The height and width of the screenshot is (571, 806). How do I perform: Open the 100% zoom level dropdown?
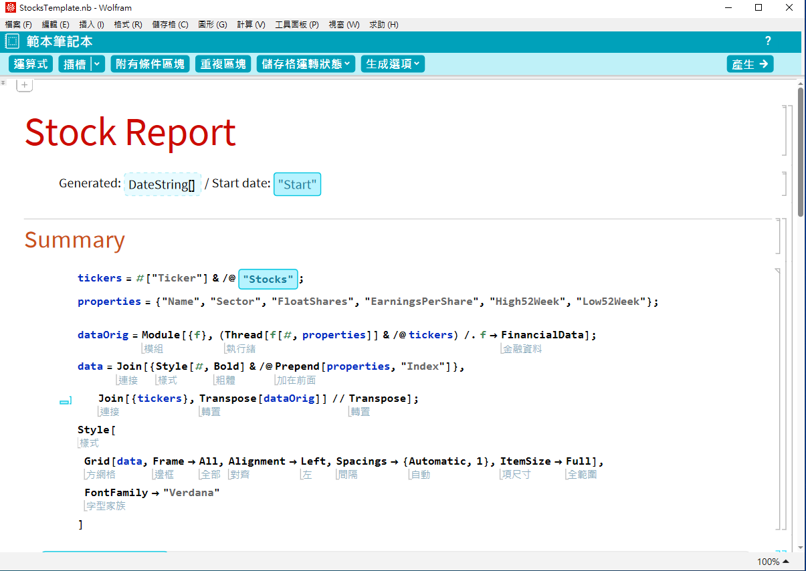click(x=773, y=562)
